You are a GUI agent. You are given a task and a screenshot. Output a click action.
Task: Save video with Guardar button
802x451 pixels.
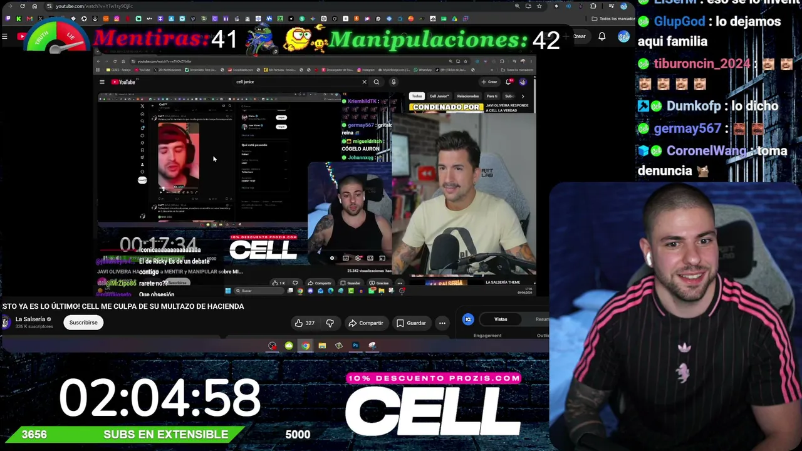[x=411, y=323]
